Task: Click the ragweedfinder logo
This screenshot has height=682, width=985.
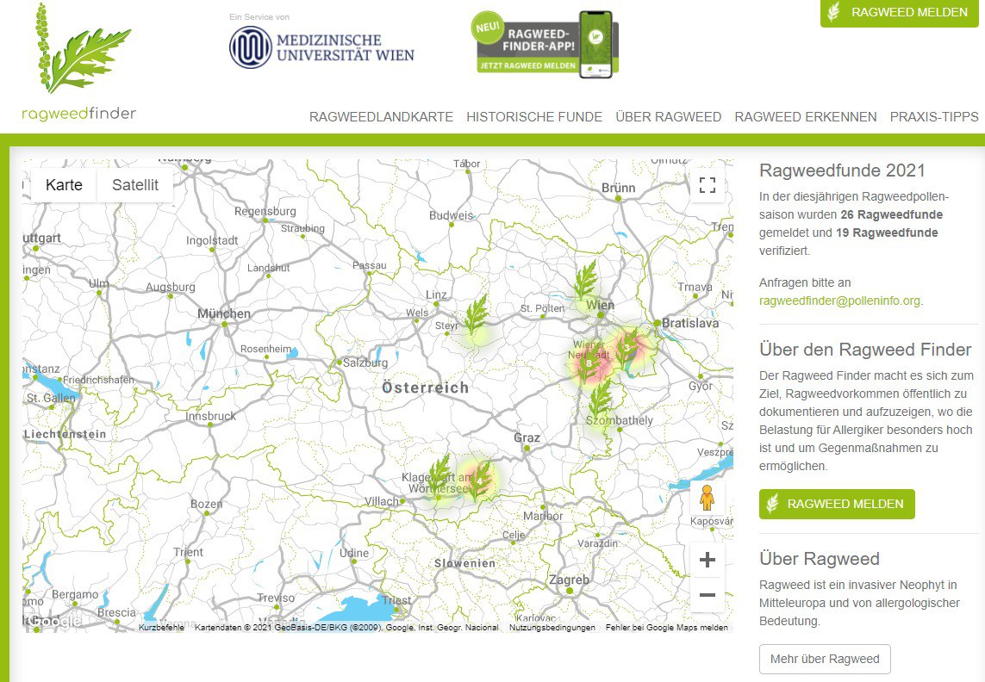Action: point(78,61)
